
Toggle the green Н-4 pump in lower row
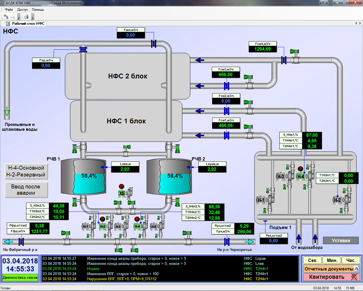coord(137,226)
